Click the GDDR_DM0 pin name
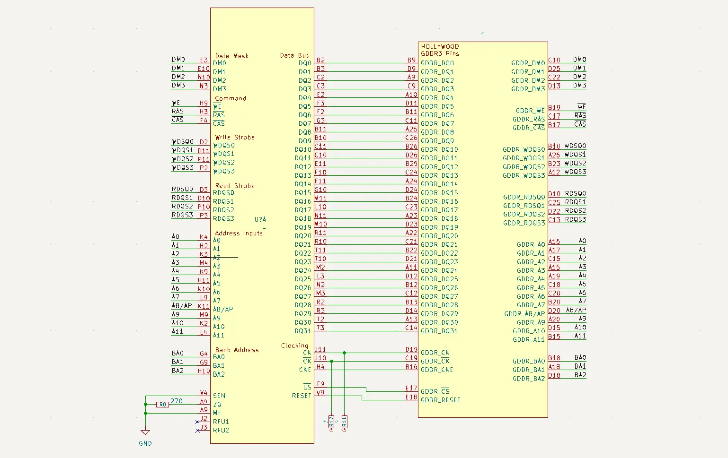 coord(528,63)
